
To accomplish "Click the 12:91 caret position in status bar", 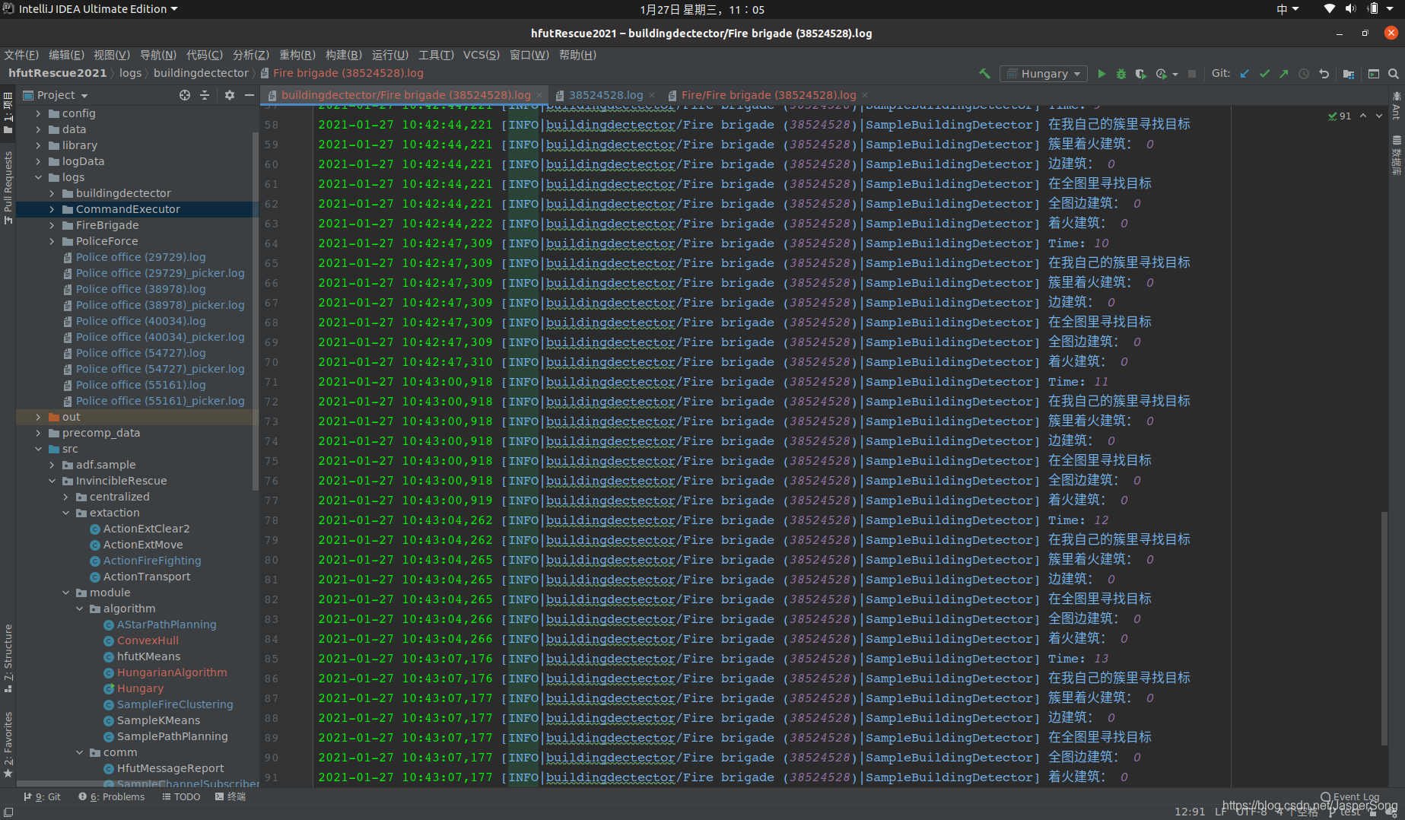I will [1190, 812].
